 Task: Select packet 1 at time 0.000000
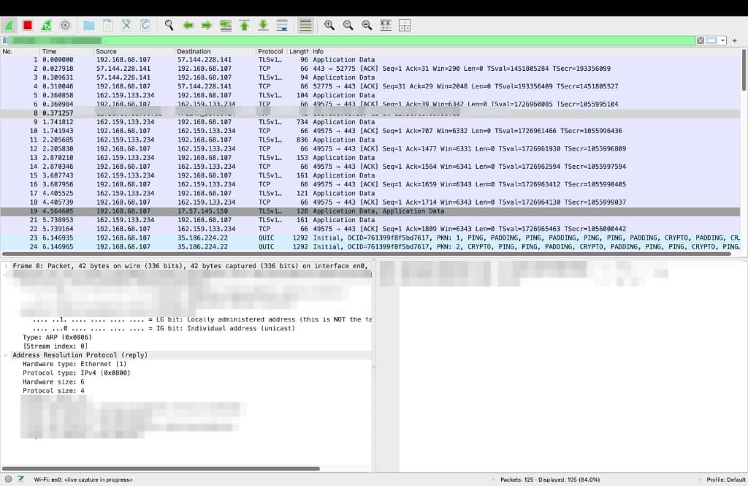[x=370, y=60]
